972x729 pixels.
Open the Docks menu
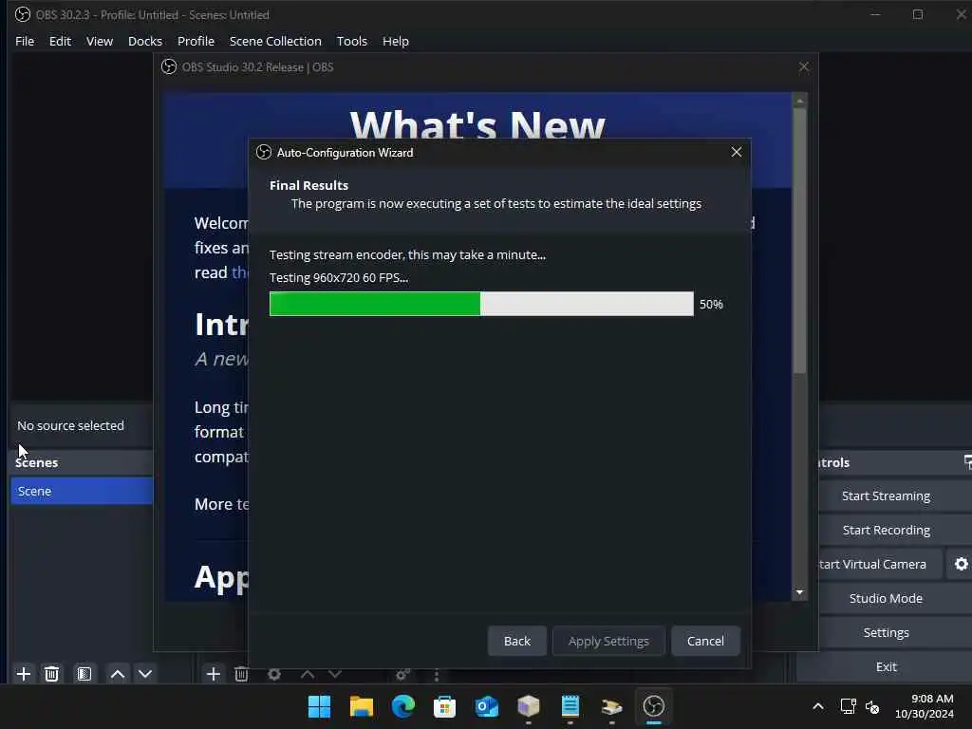tap(145, 41)
